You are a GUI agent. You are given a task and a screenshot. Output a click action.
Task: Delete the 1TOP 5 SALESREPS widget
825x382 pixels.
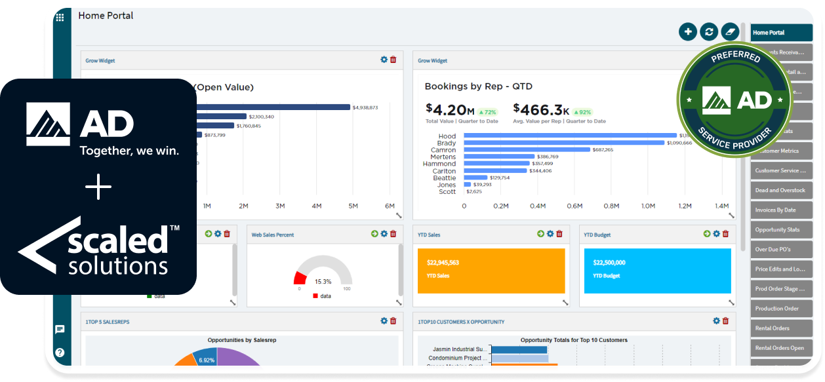[x=393, y=320]
